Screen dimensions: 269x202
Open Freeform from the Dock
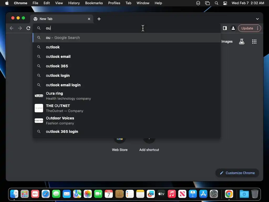pyautogui.click(x=151, y=194)
